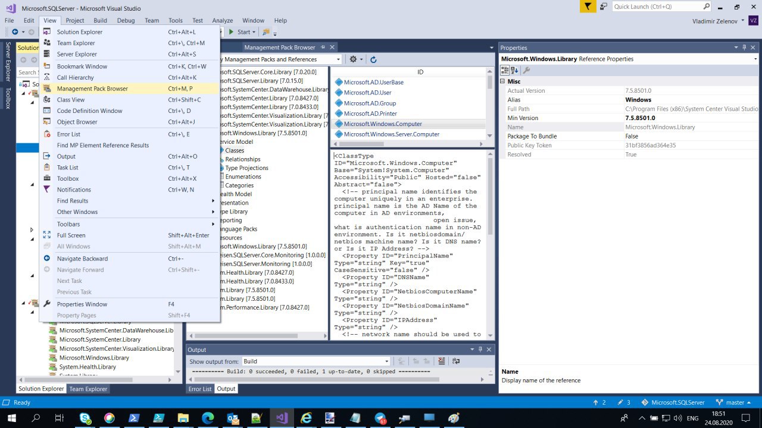This screenshot has height=428, width=762.
Task: Click Categorized view icon in Properties
Action: [x=505, y=70]
